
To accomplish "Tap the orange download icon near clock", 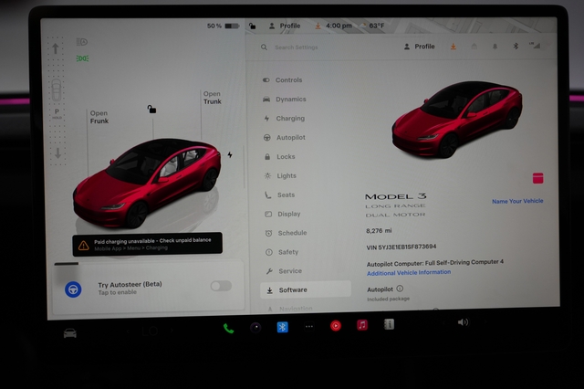I will point(318,26).
